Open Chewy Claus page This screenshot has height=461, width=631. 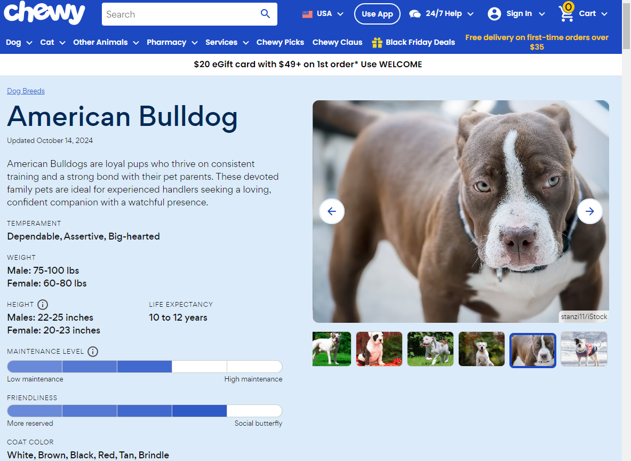[x=337, y=42]
